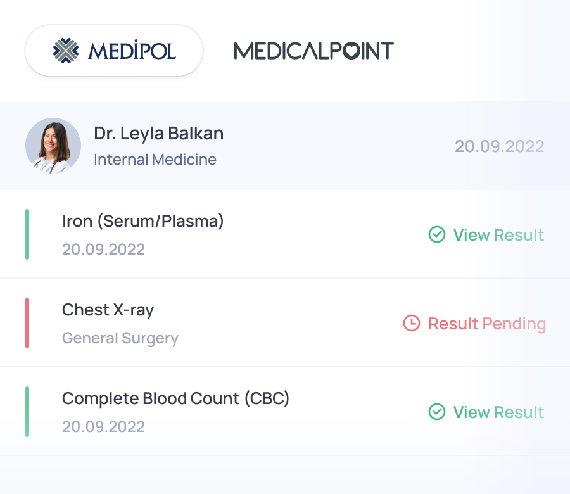570x494 pixels.
Task: Click the checkmark icon for Complete Blood Count
Action: tap(437, 412)
